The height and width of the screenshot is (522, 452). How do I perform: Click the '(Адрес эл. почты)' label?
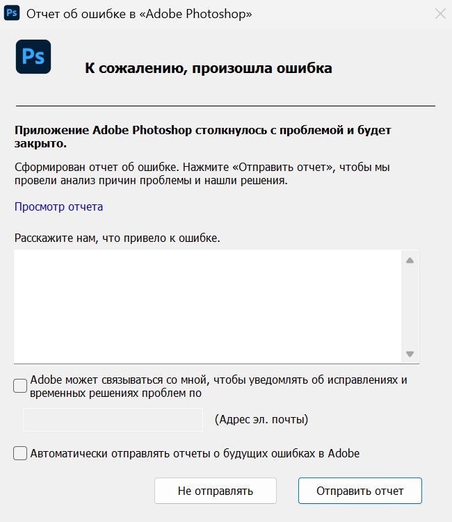(261, 419)
